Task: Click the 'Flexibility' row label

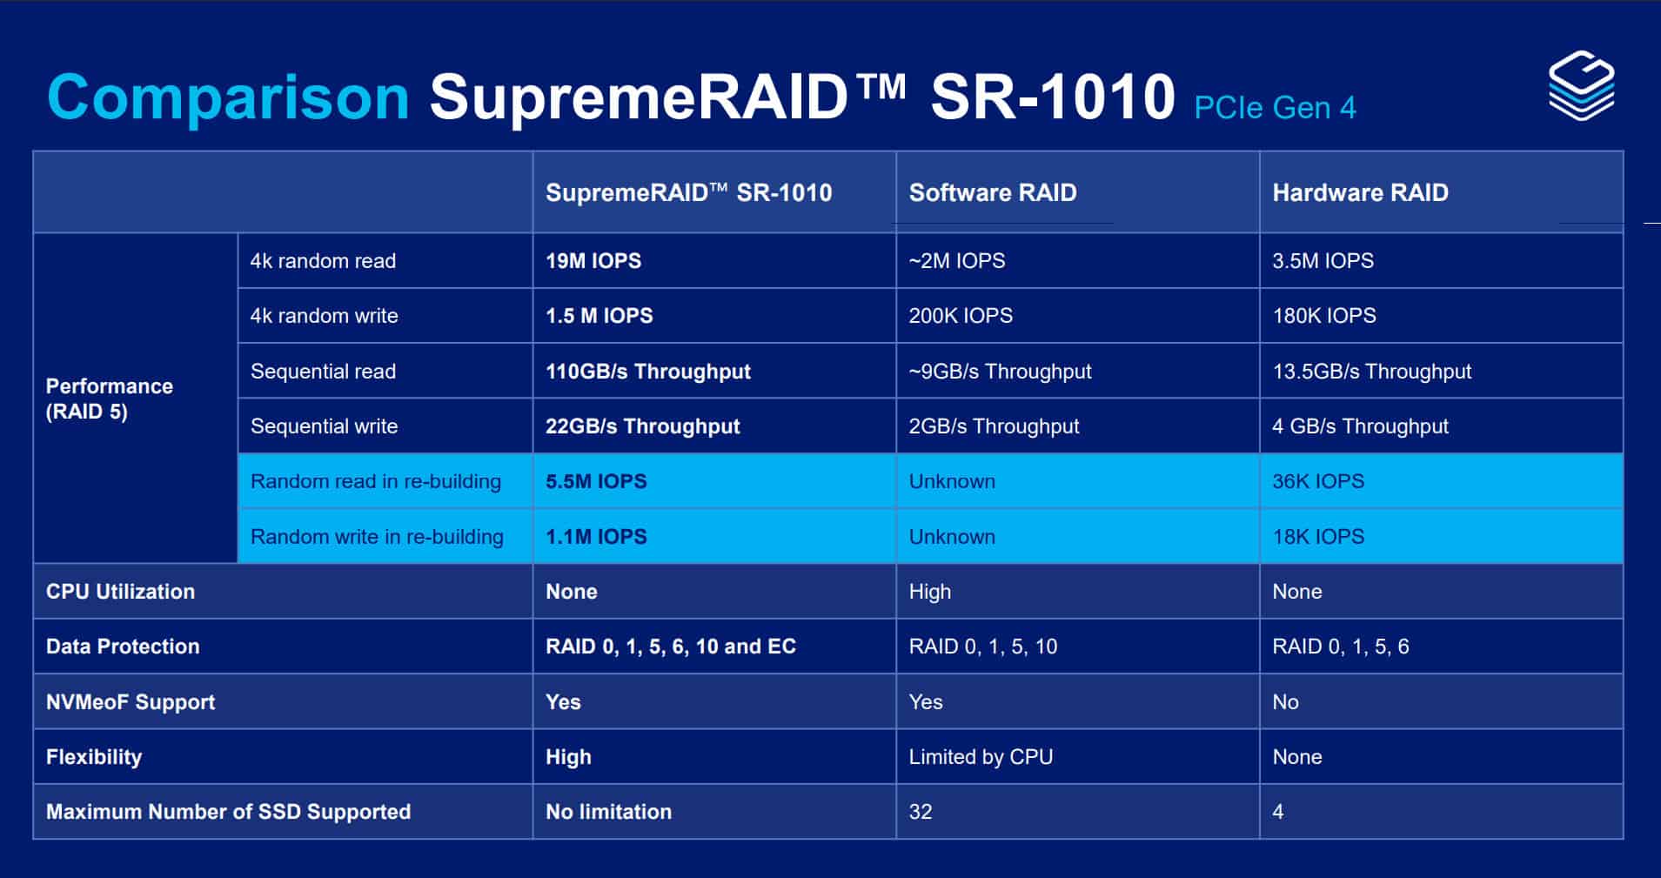Action: (94, 757)
